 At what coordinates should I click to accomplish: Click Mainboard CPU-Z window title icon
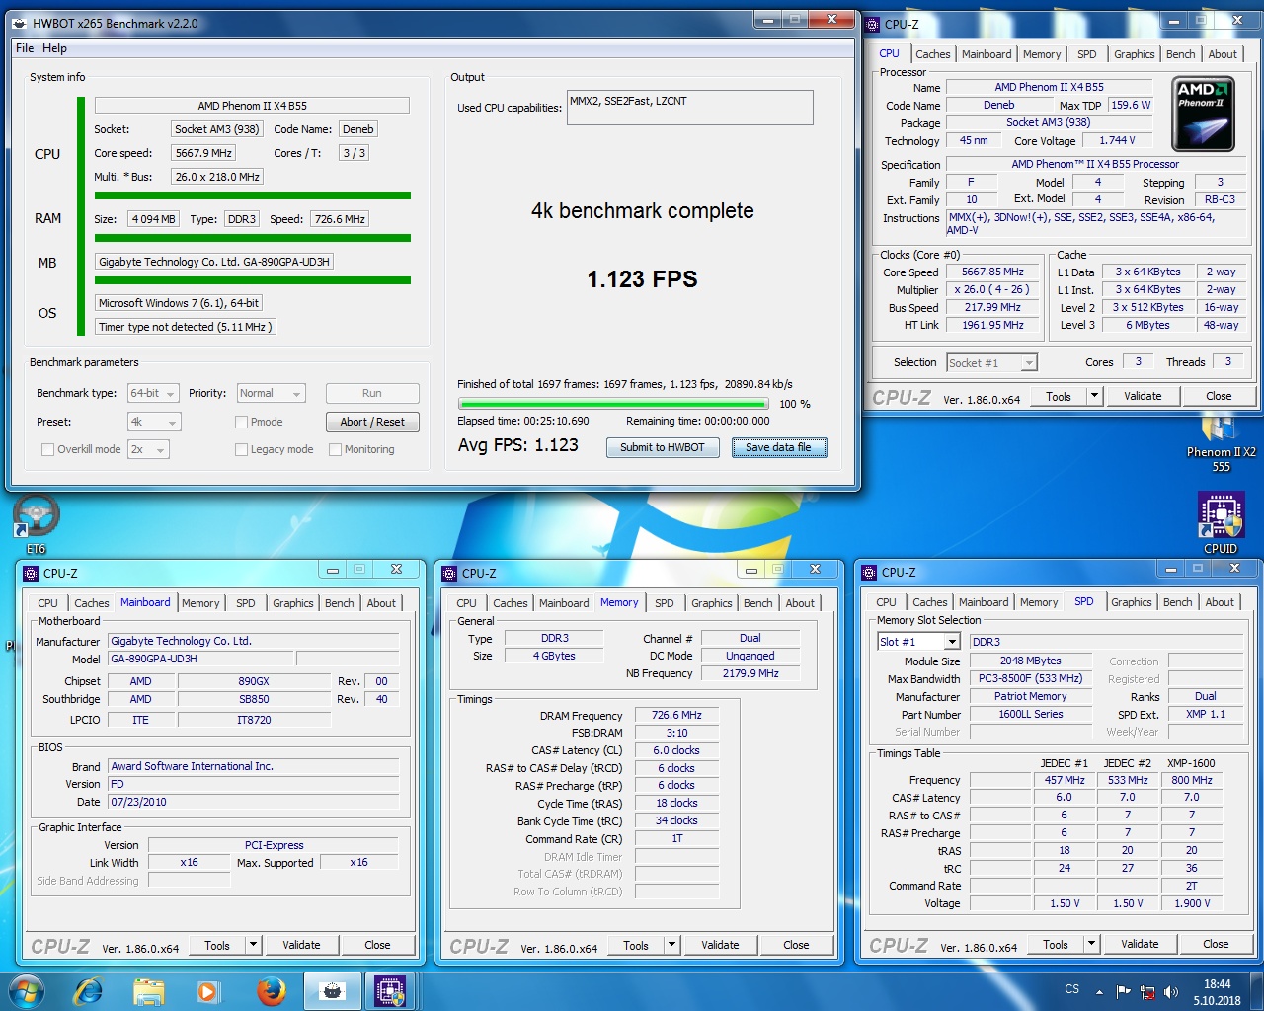pyautogui.click(x=31, y=573)
